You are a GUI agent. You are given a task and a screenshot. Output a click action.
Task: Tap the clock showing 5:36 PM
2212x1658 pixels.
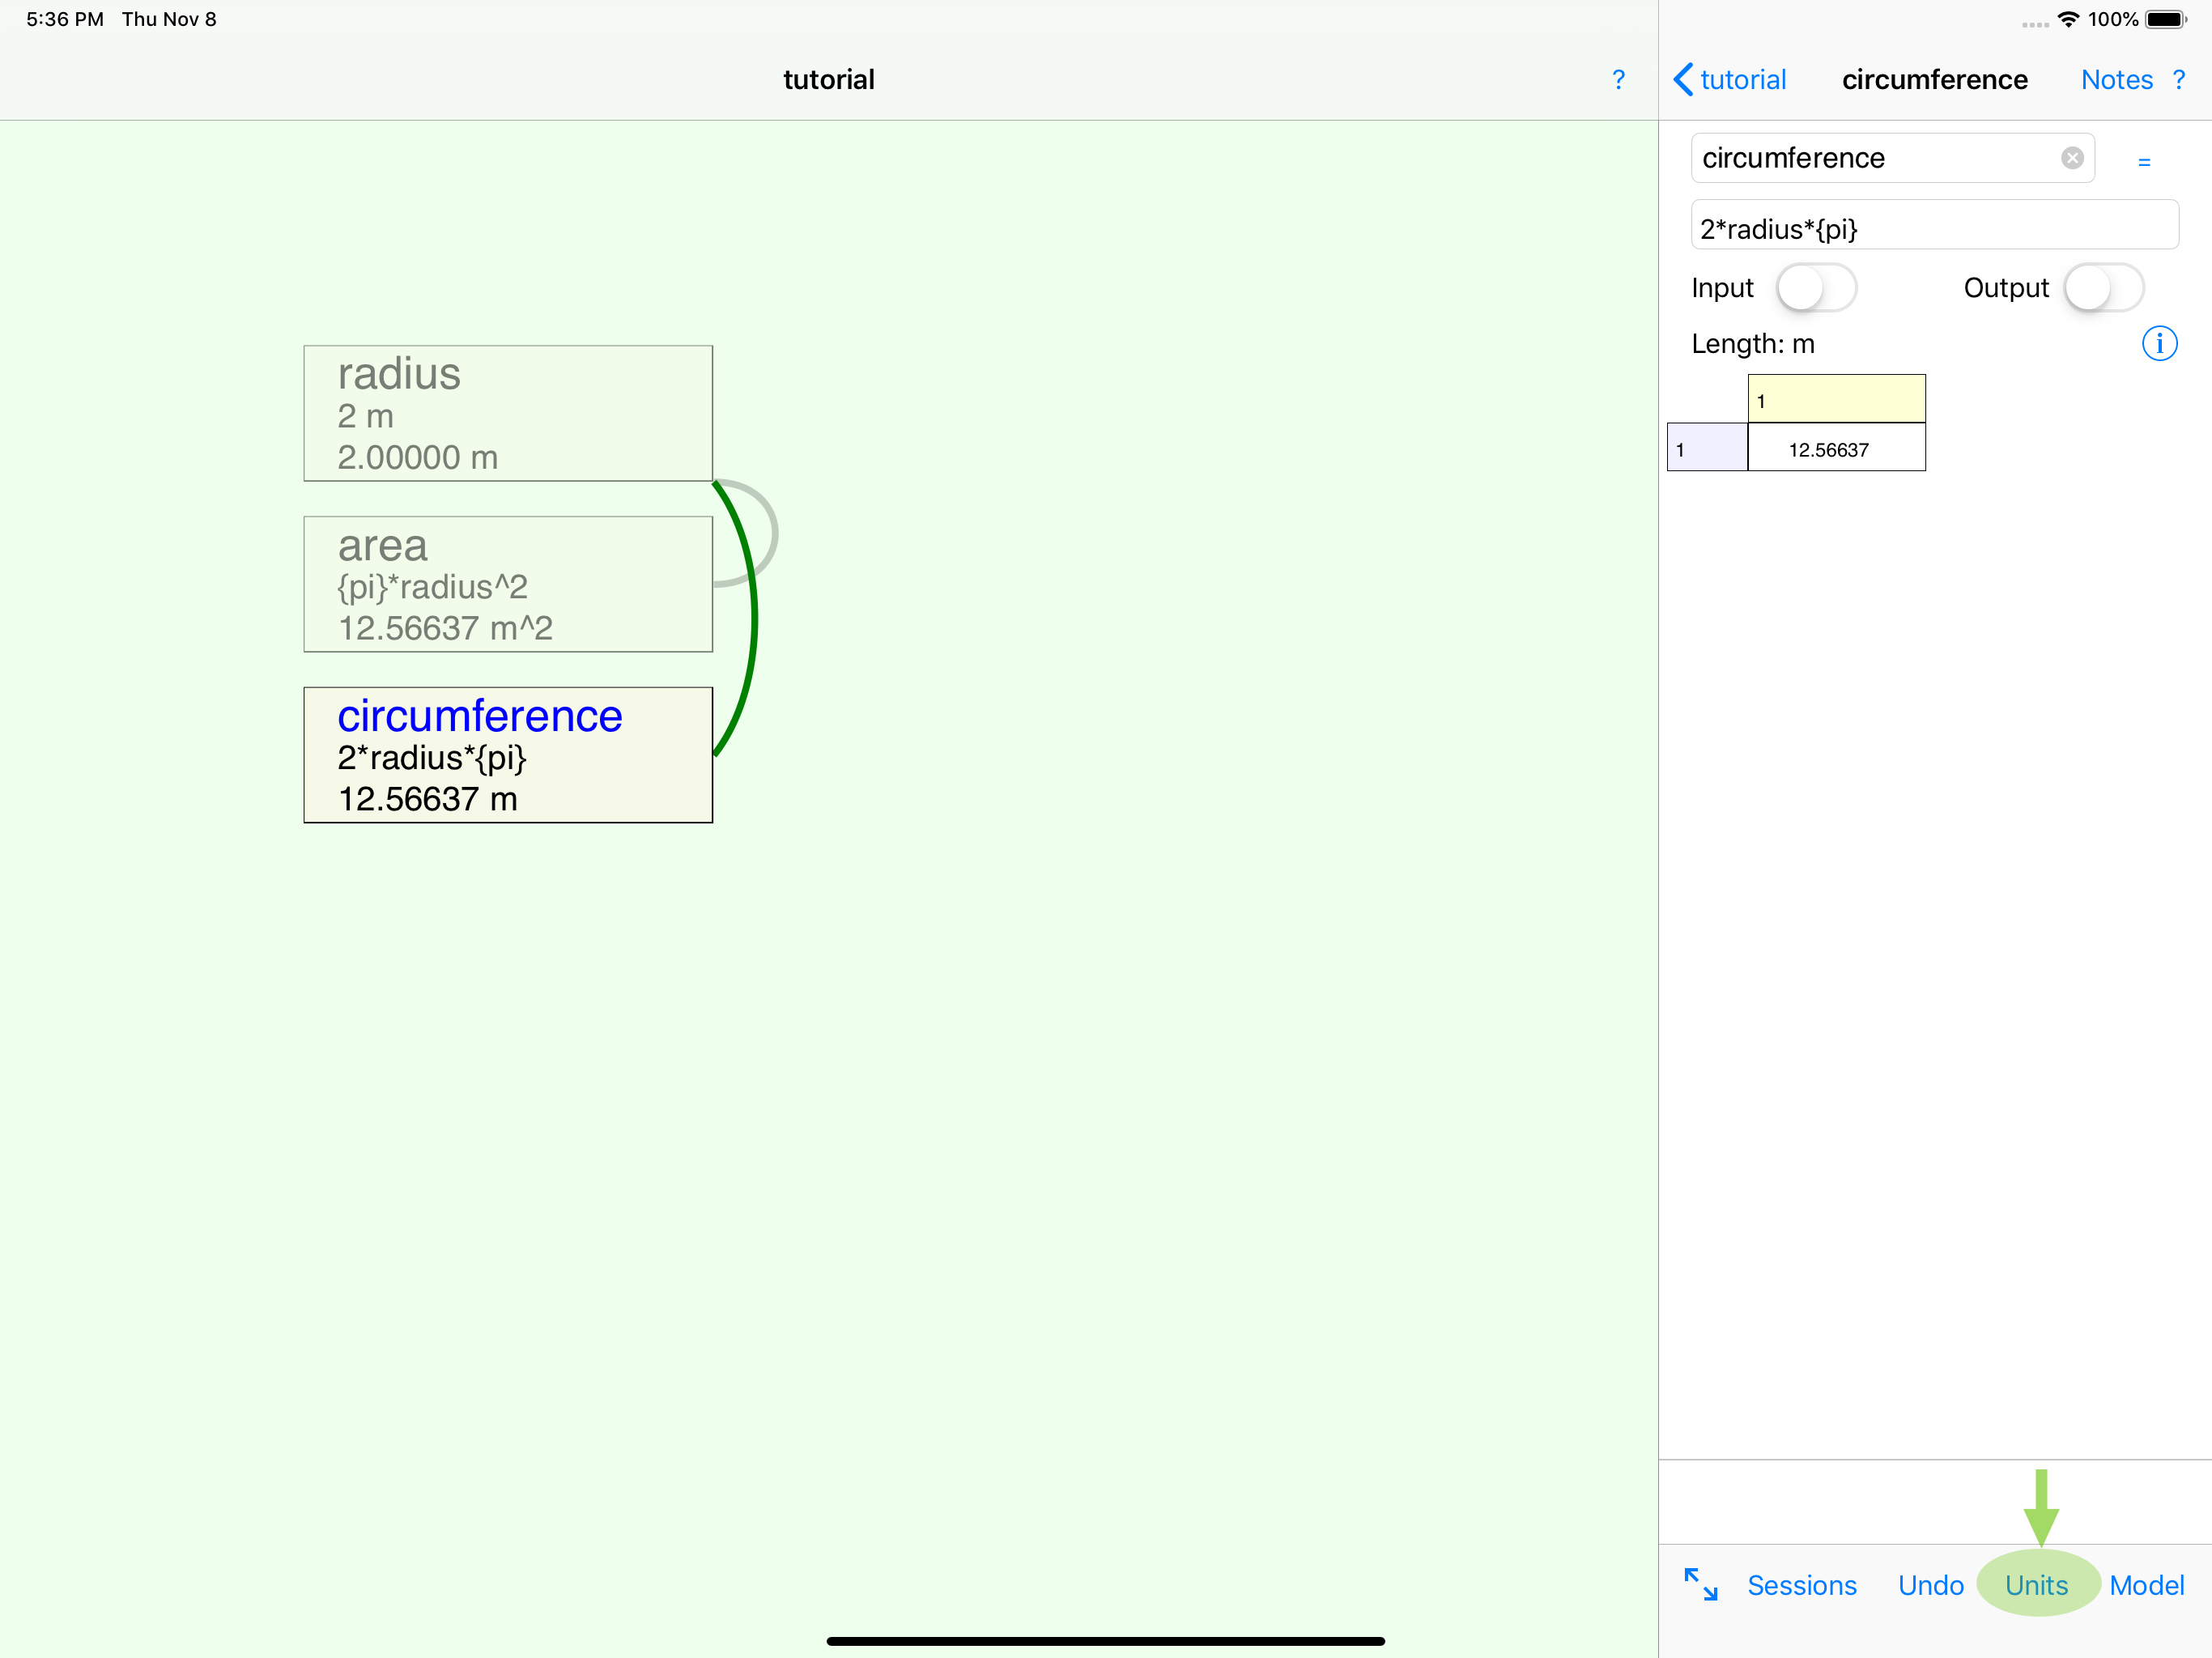[x=64, y=19]
